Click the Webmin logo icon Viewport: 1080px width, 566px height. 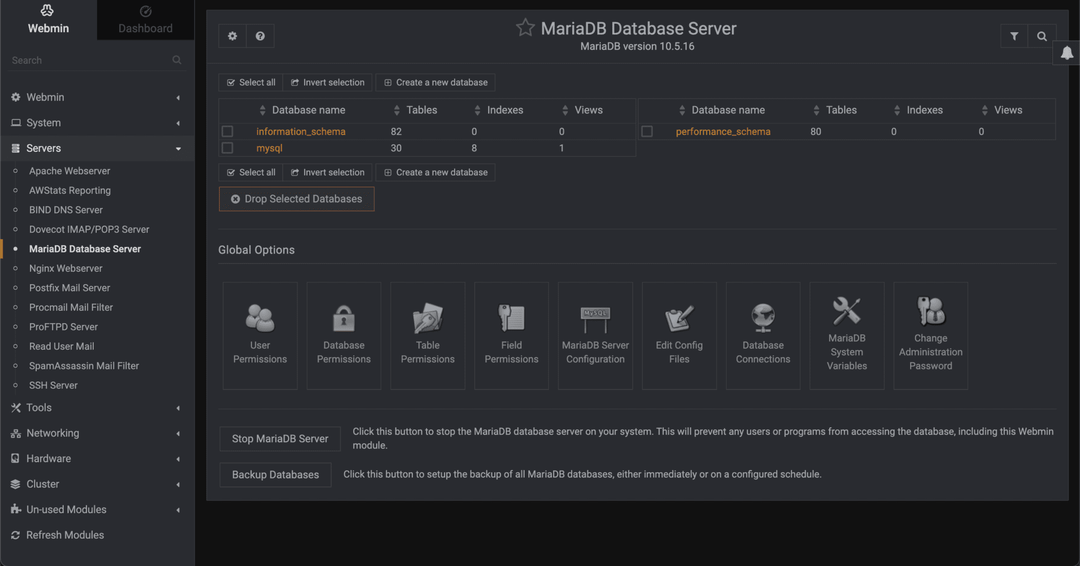(47, 10)
